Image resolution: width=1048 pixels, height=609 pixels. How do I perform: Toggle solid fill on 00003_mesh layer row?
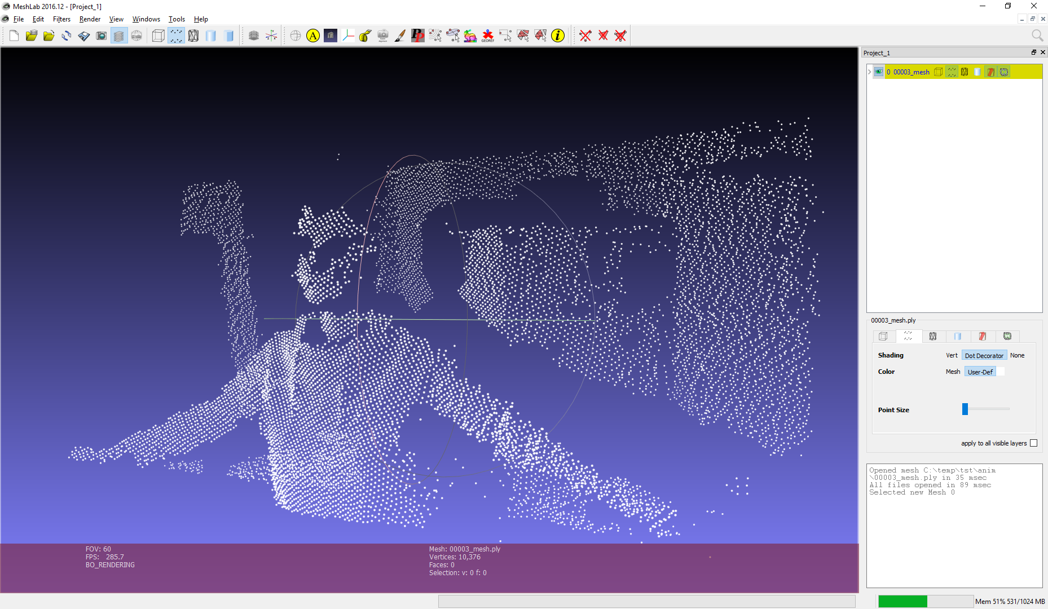tap(977, 72)
